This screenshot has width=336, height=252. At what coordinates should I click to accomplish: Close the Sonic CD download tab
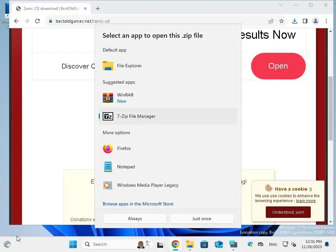point(85,9)
